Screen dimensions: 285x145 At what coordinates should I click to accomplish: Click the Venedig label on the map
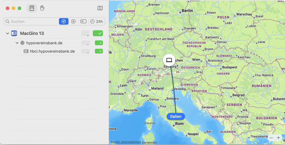pos(180,89)
